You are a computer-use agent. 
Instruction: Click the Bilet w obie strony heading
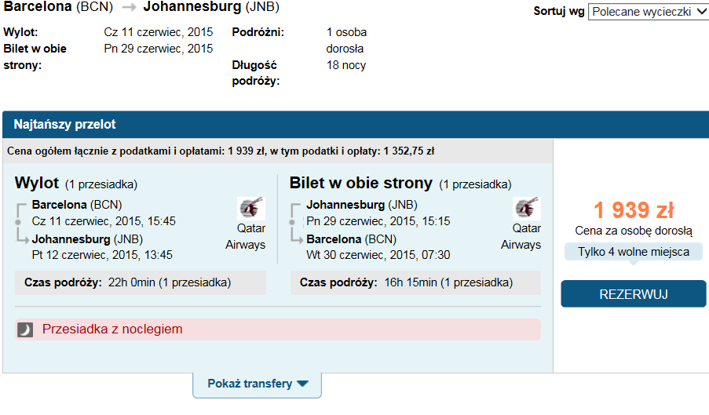click(x=361, y=183)
